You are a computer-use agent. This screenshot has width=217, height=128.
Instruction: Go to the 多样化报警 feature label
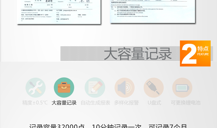[126, 103]
